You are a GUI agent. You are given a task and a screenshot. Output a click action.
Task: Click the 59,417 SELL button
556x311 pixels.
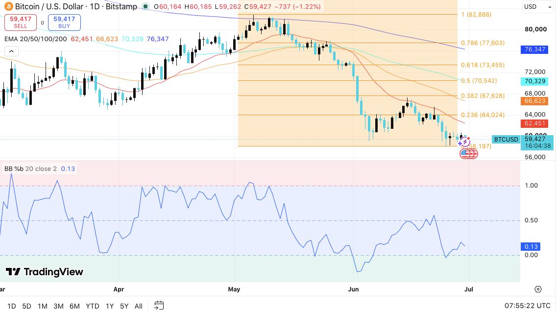tap(21, 23)
